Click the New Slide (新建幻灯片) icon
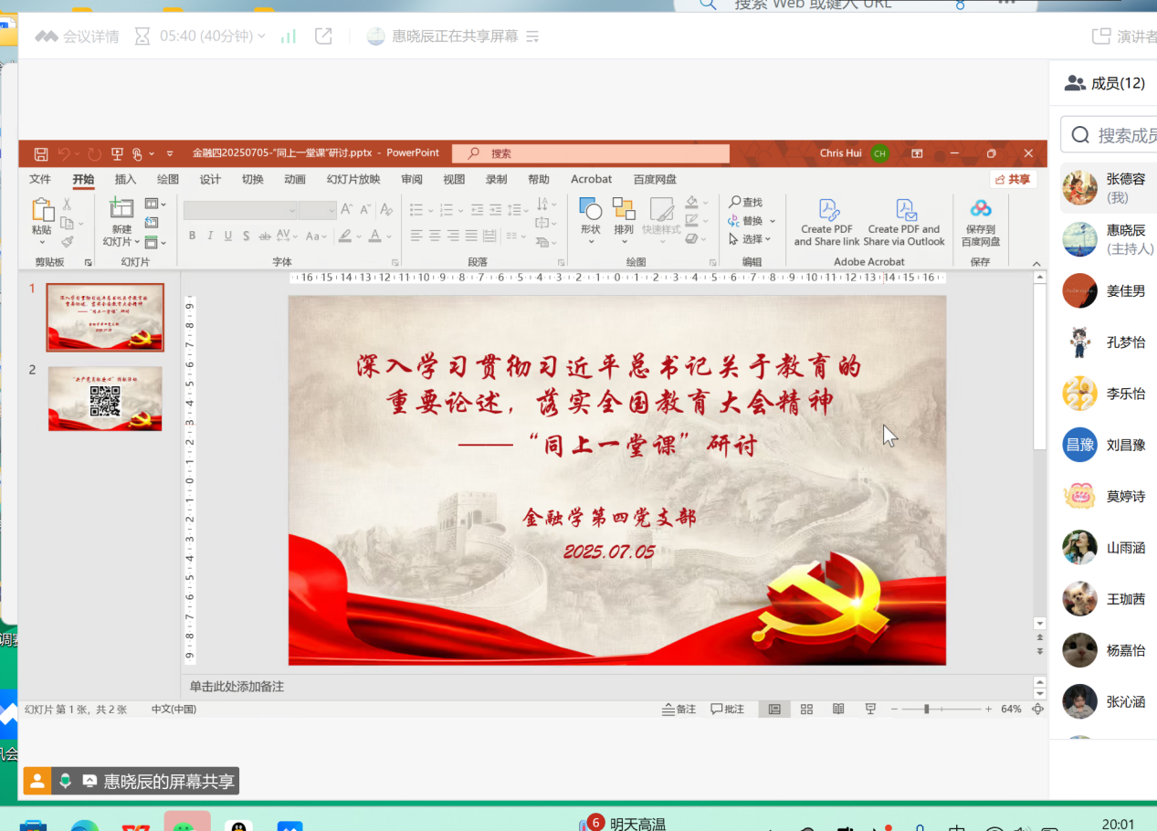The width and height of the screenshot is (1157, 831). (x=121, y=209)
